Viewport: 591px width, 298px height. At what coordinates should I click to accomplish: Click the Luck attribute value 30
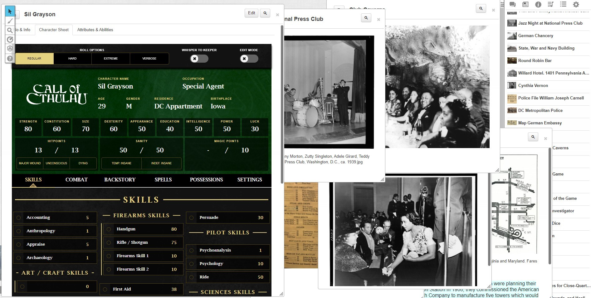255,129
